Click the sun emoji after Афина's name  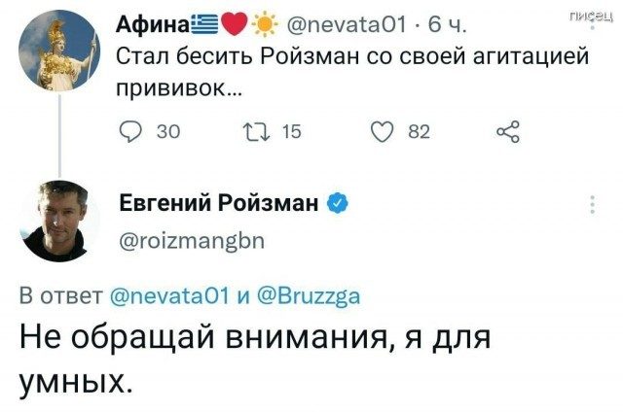[x=264, y=23]
